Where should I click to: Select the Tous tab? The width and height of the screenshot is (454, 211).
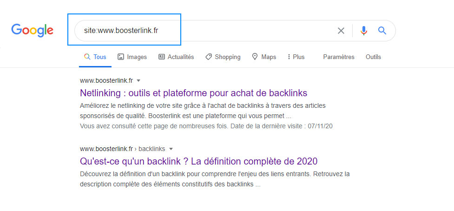pos(95,57)
